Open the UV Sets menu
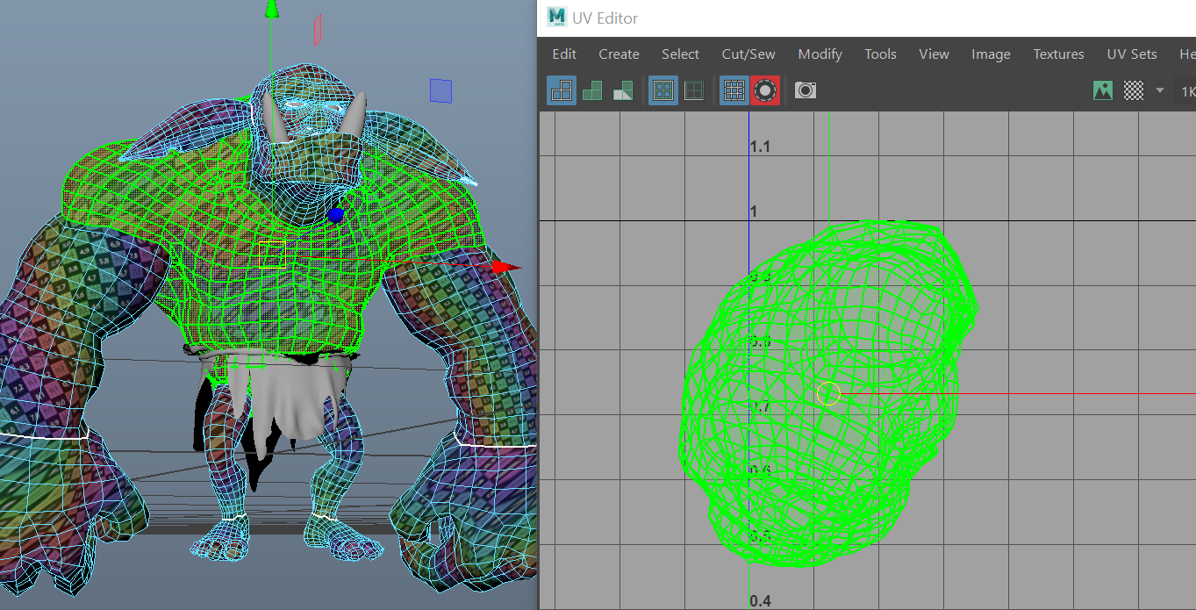1196x610 pixels. (x=1131, y=54)
